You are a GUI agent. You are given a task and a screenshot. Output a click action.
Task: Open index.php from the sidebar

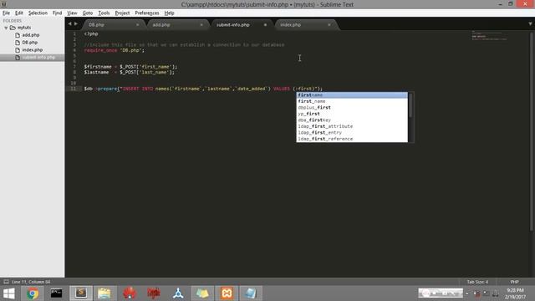(33, 50)
